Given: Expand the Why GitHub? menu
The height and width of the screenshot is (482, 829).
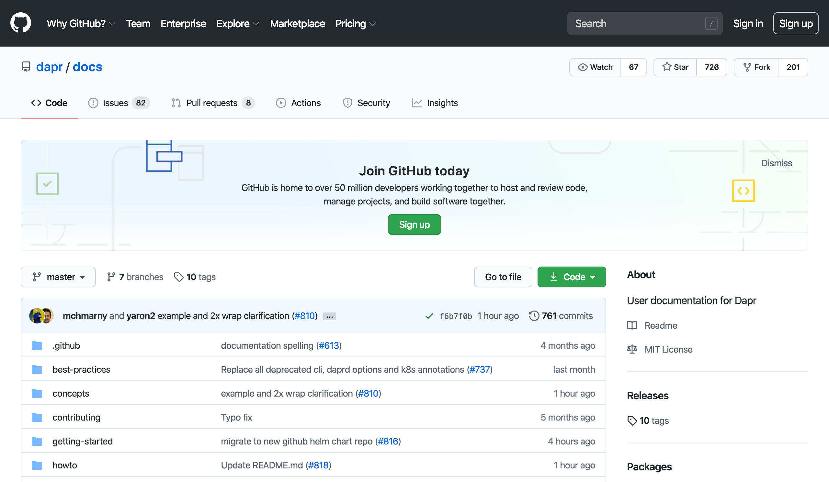Looking at the screenshot, I should pos(81,23).
